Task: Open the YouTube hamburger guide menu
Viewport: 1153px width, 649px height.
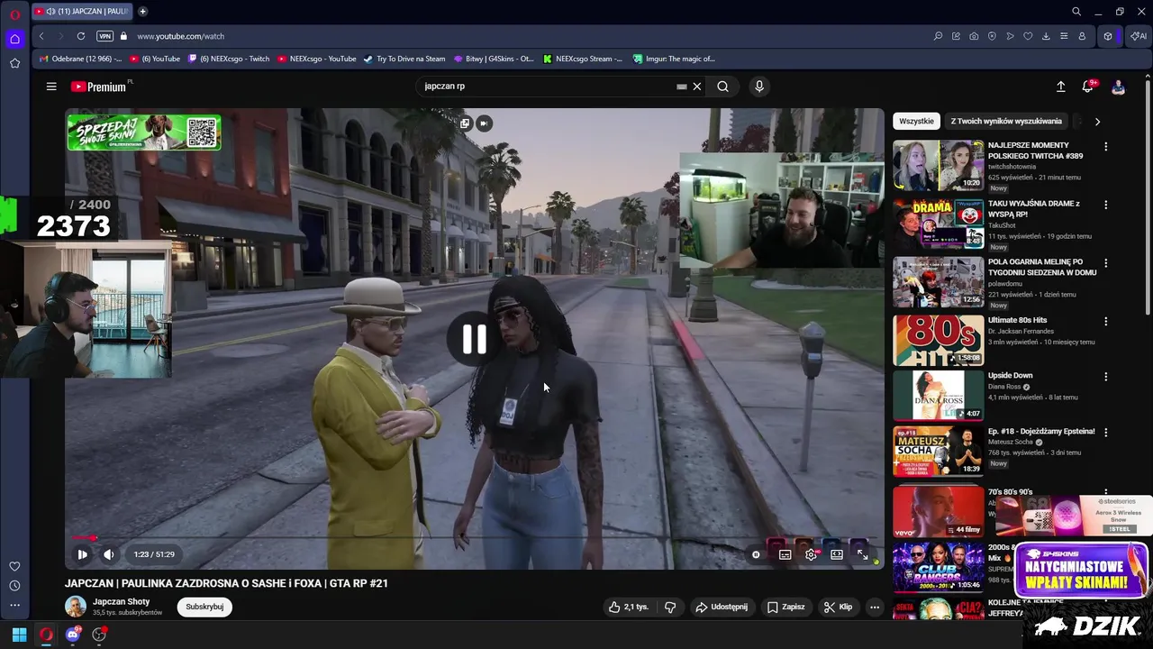Action: click(x=51, y=87)
